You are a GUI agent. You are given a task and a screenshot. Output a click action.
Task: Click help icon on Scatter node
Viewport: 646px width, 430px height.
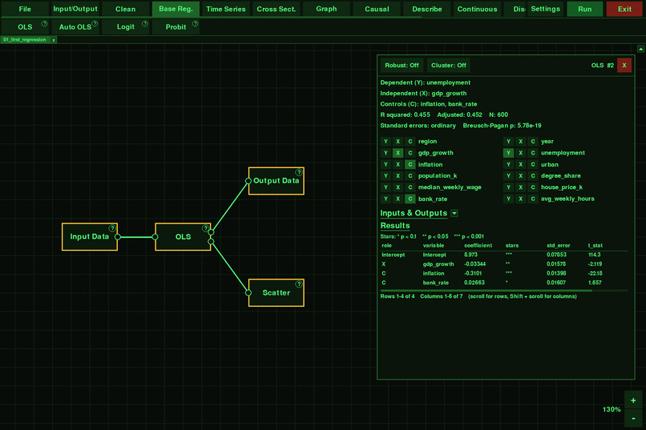click(299, 284)
